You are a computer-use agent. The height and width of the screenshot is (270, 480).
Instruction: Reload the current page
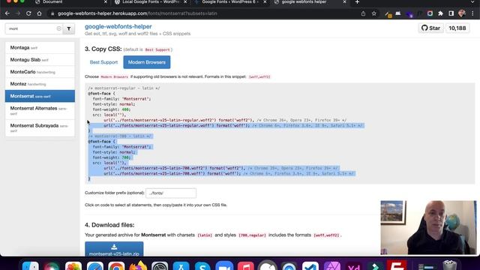pyautogui.click(x=28, y=13)
